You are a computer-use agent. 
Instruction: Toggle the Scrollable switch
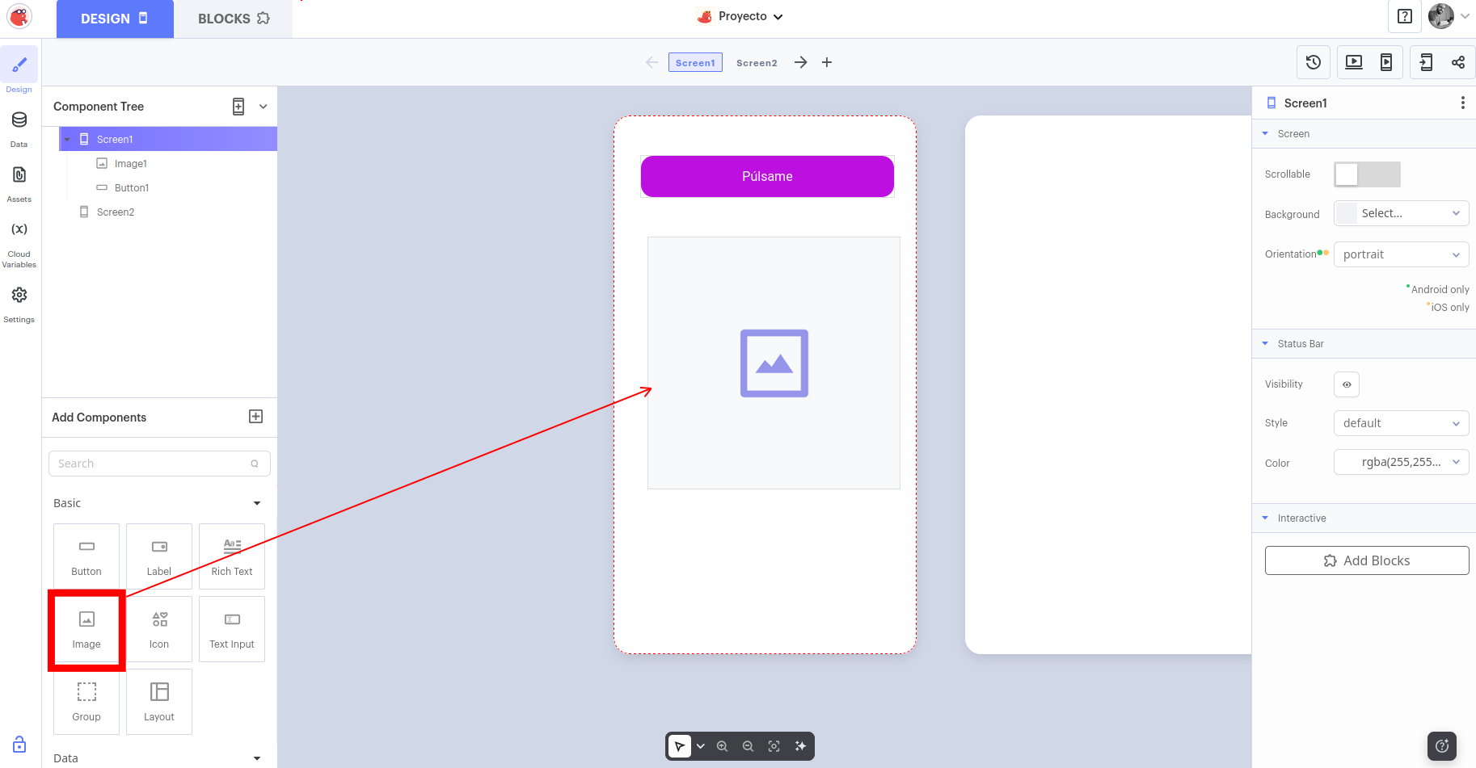click(1366, 174)
